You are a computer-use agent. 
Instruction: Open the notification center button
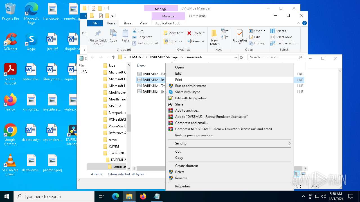pos(351,196)
